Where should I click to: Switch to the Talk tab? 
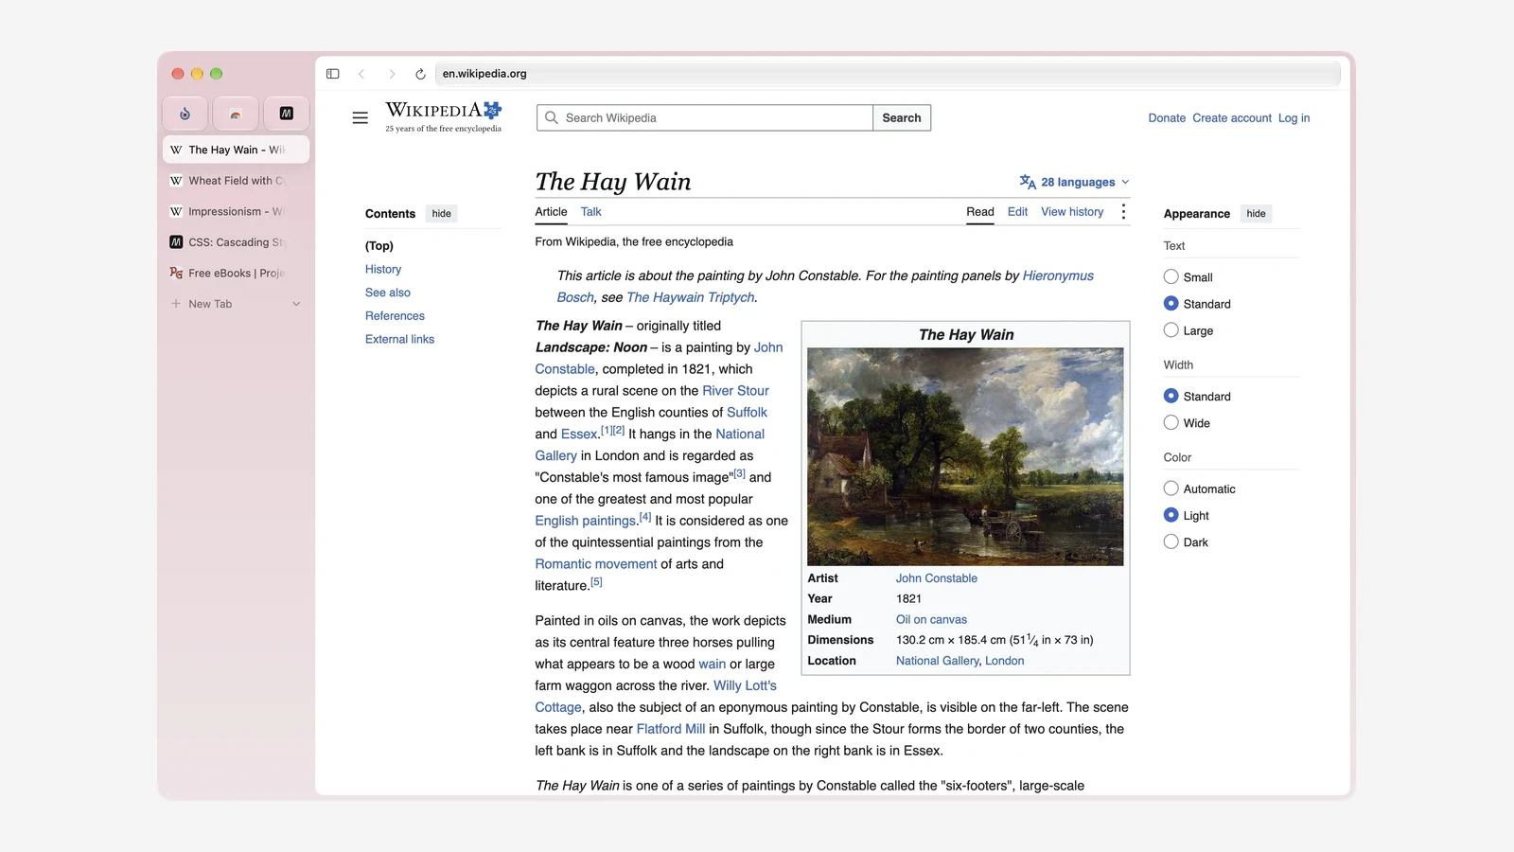591,212
